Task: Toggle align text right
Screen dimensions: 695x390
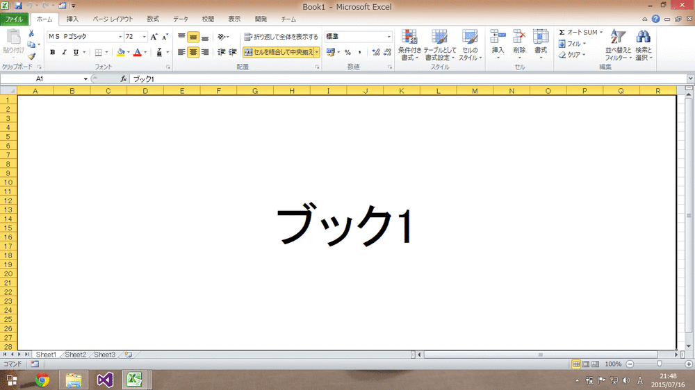Action: point(205,52)
